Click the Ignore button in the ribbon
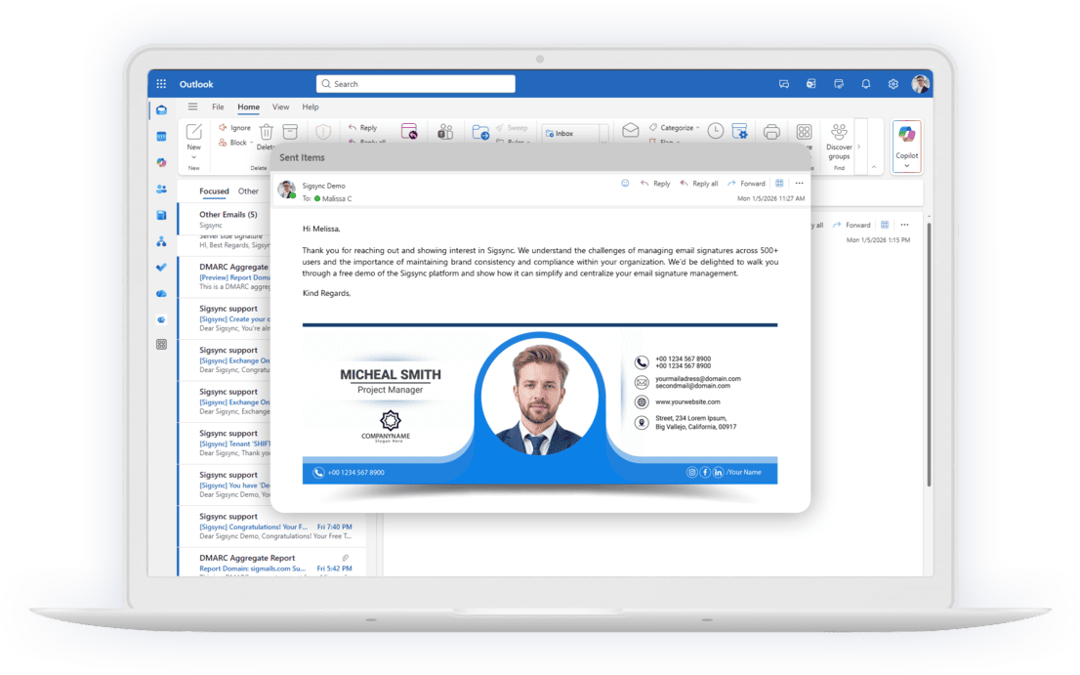The width and height of the screenshot is (1080, 675). pos(235,127)
